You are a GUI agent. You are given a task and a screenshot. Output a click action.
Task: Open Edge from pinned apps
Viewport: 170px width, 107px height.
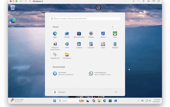55,35
